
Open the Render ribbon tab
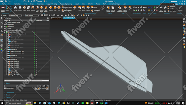[98, 4]
